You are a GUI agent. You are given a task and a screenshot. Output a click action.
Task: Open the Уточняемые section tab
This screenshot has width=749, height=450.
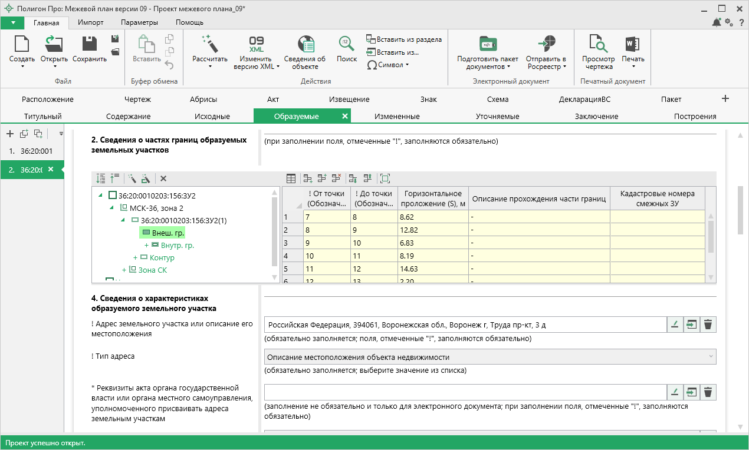click(497, 116)
